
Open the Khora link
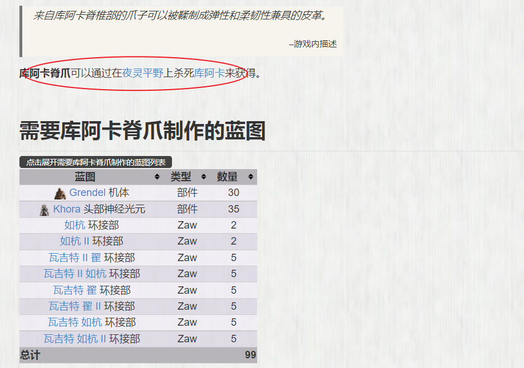pyautogui.click(x=66, y=209)
